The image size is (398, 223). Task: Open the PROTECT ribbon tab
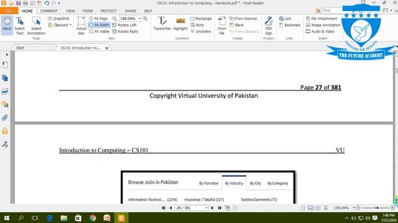(x=108, y=11)
